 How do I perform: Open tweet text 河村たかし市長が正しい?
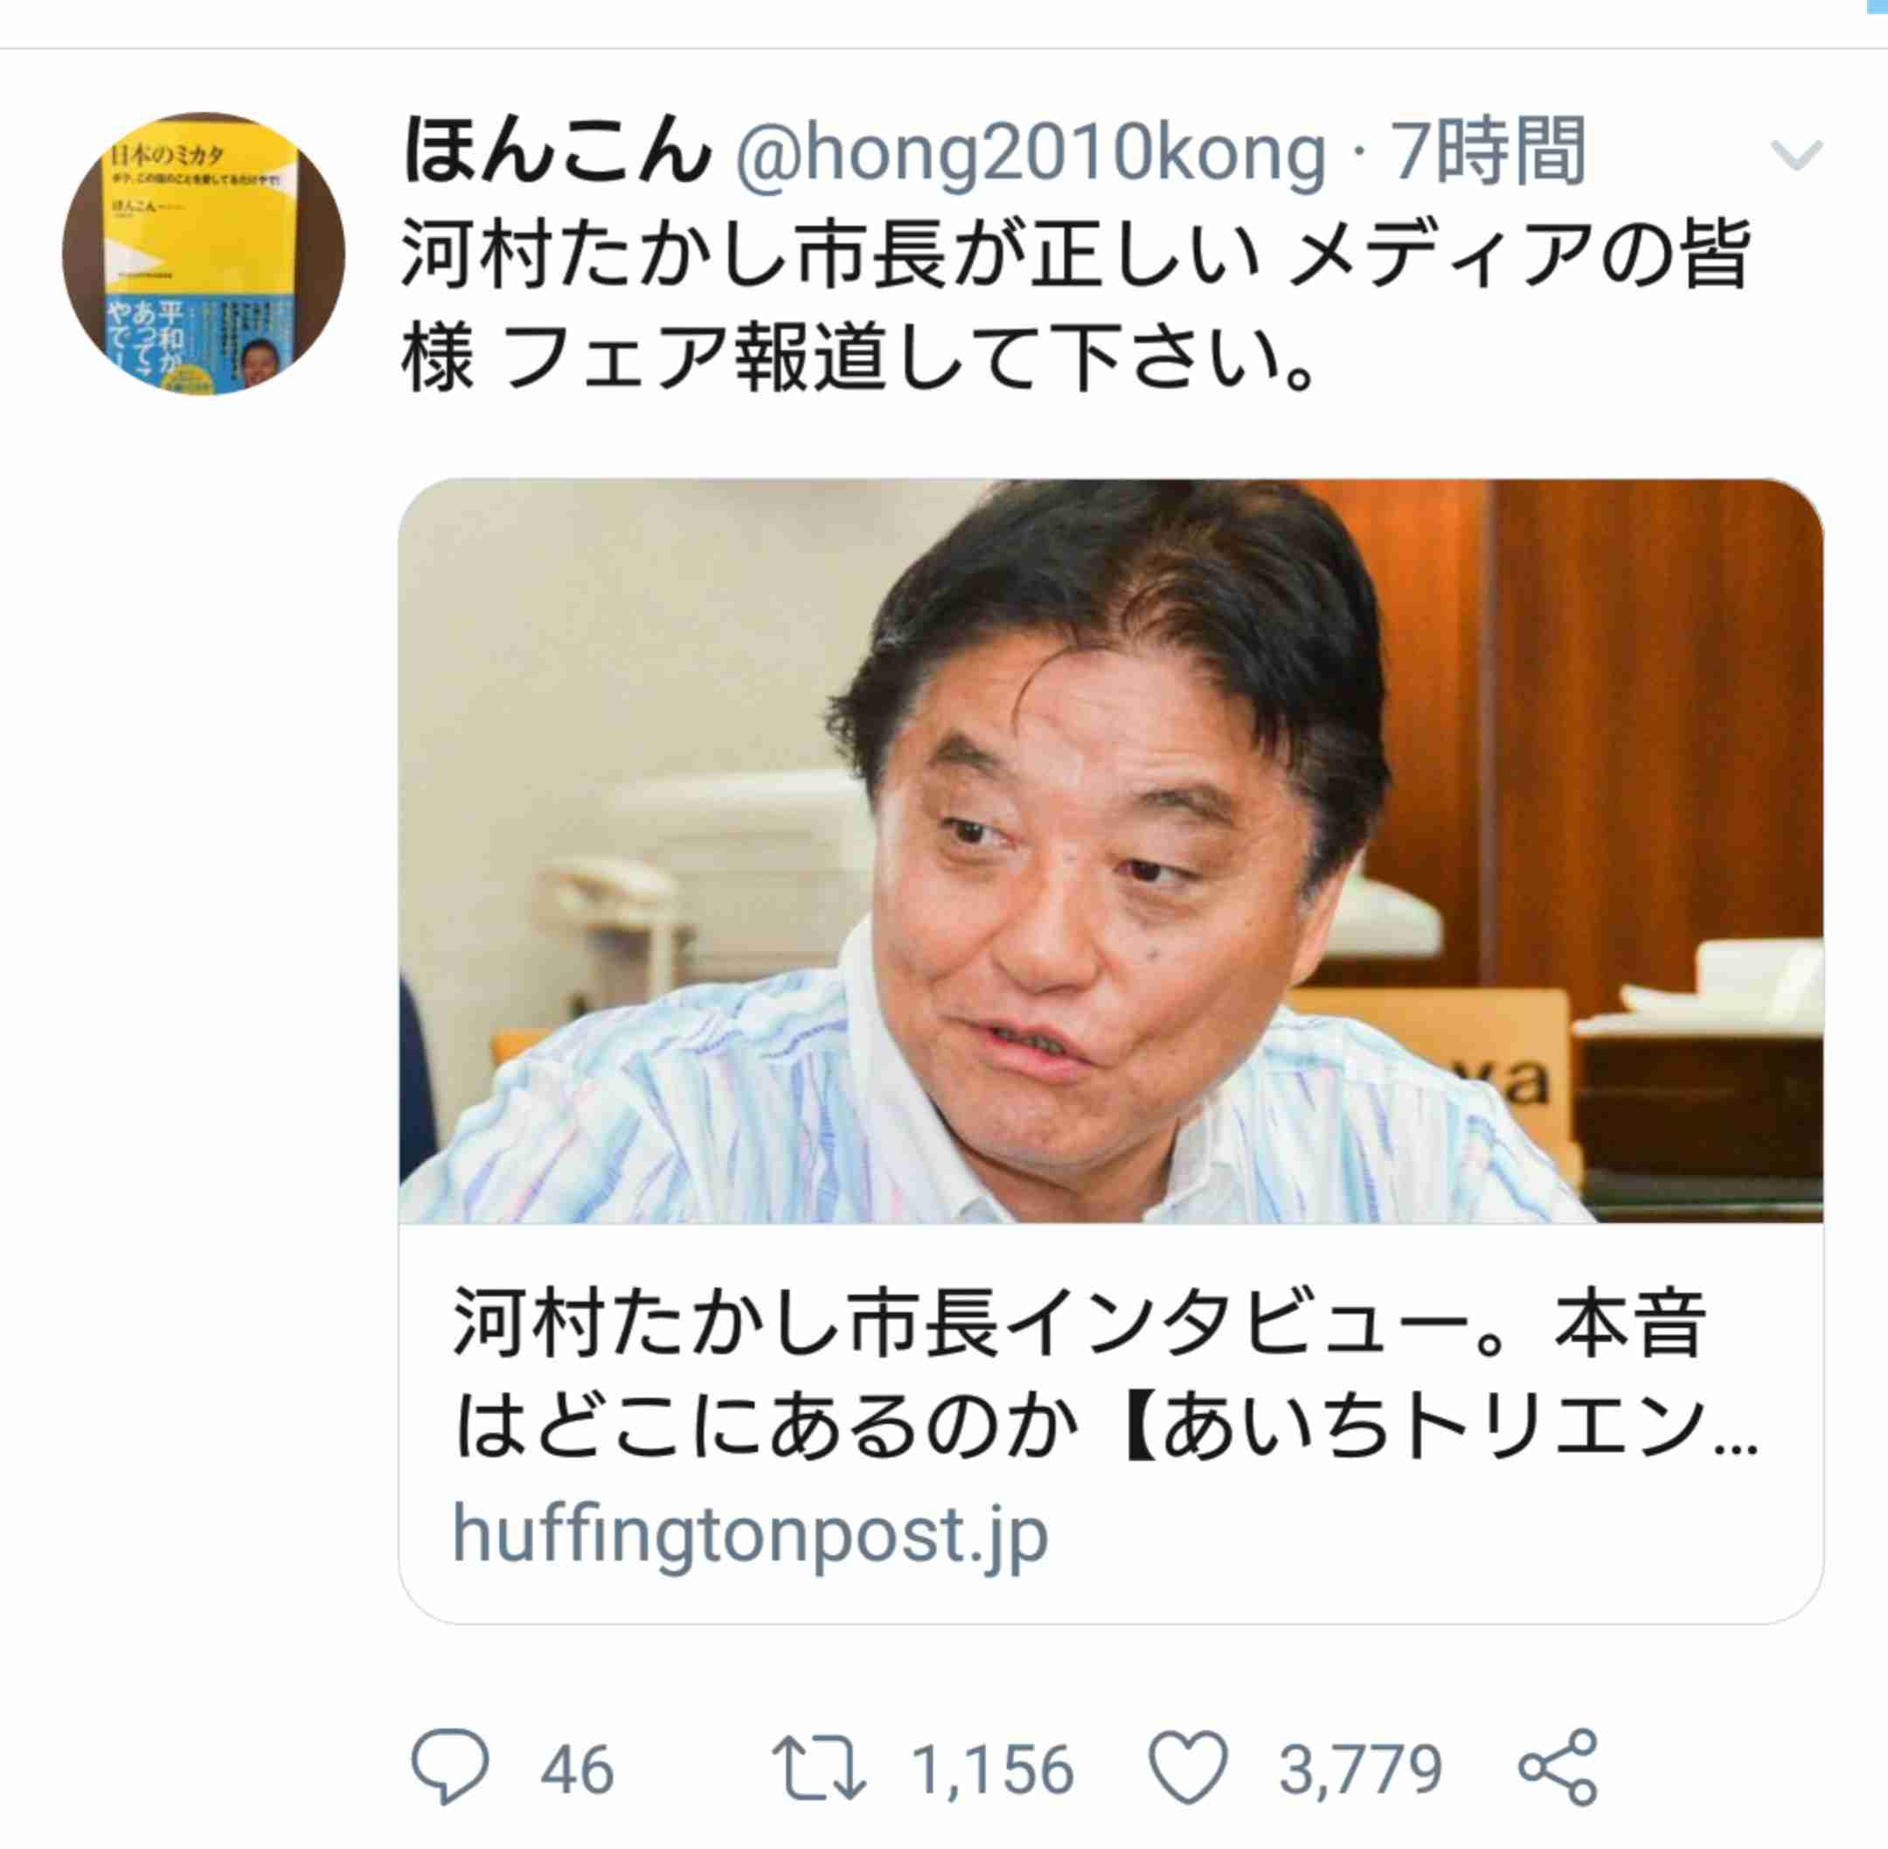(x=830, y=254)
